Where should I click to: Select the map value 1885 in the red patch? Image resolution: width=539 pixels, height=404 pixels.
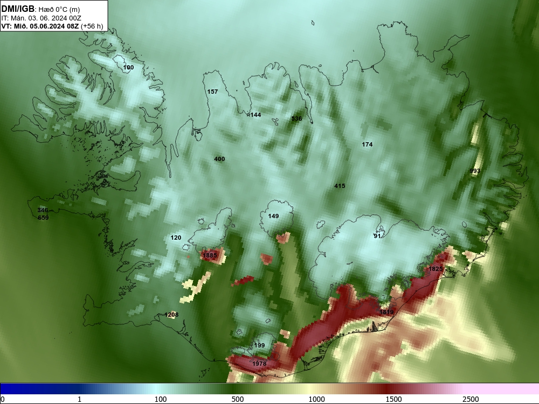(x=210, y=255)
